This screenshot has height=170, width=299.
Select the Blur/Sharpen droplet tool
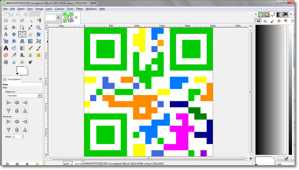point(14,62)
